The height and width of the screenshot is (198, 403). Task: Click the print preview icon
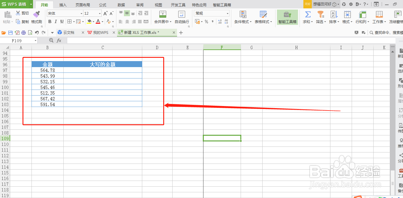tap(30, 33)
